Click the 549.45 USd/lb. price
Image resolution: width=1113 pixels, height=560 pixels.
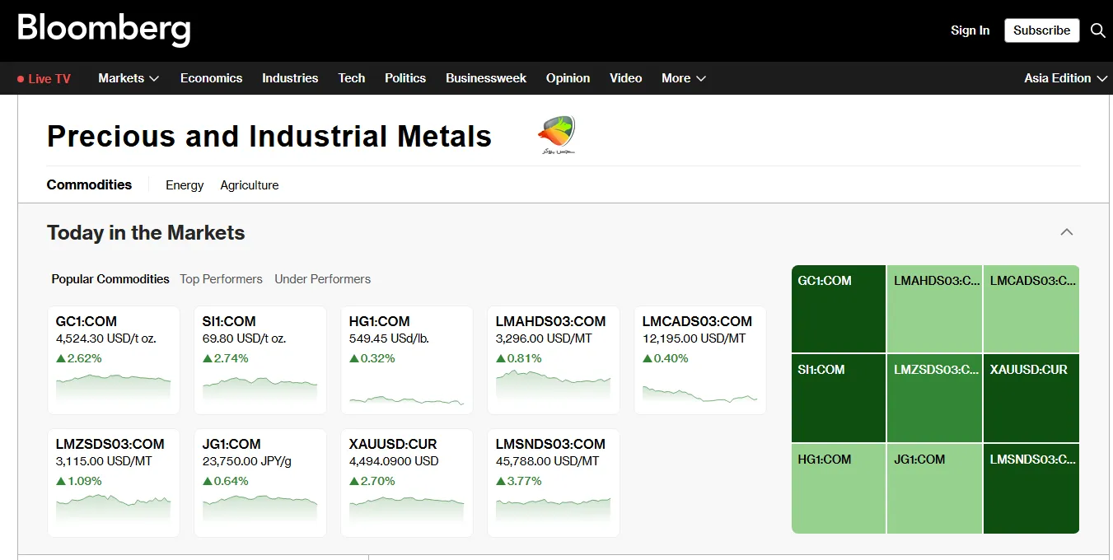point(389,338)
